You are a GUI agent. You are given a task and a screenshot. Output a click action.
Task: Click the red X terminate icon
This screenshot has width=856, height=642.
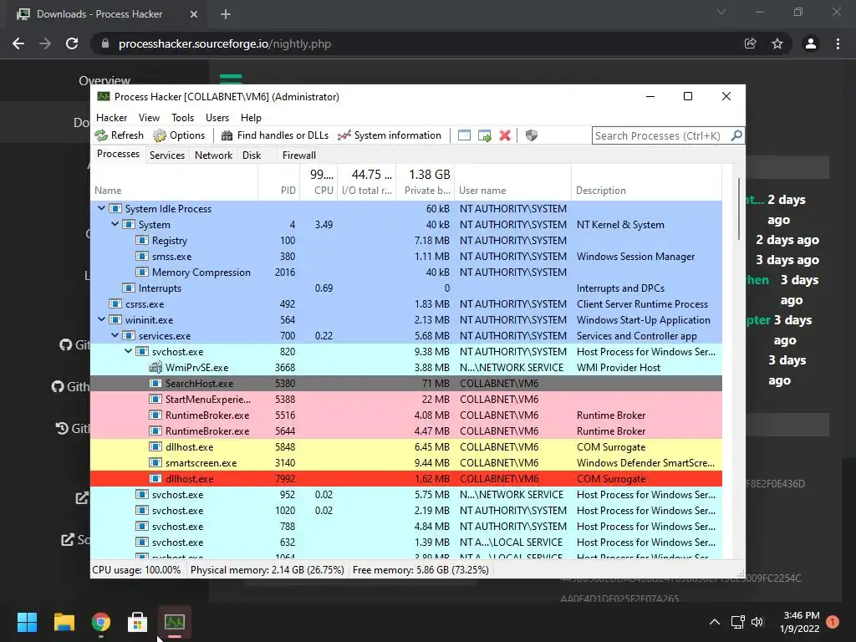[x=505, y=135]
